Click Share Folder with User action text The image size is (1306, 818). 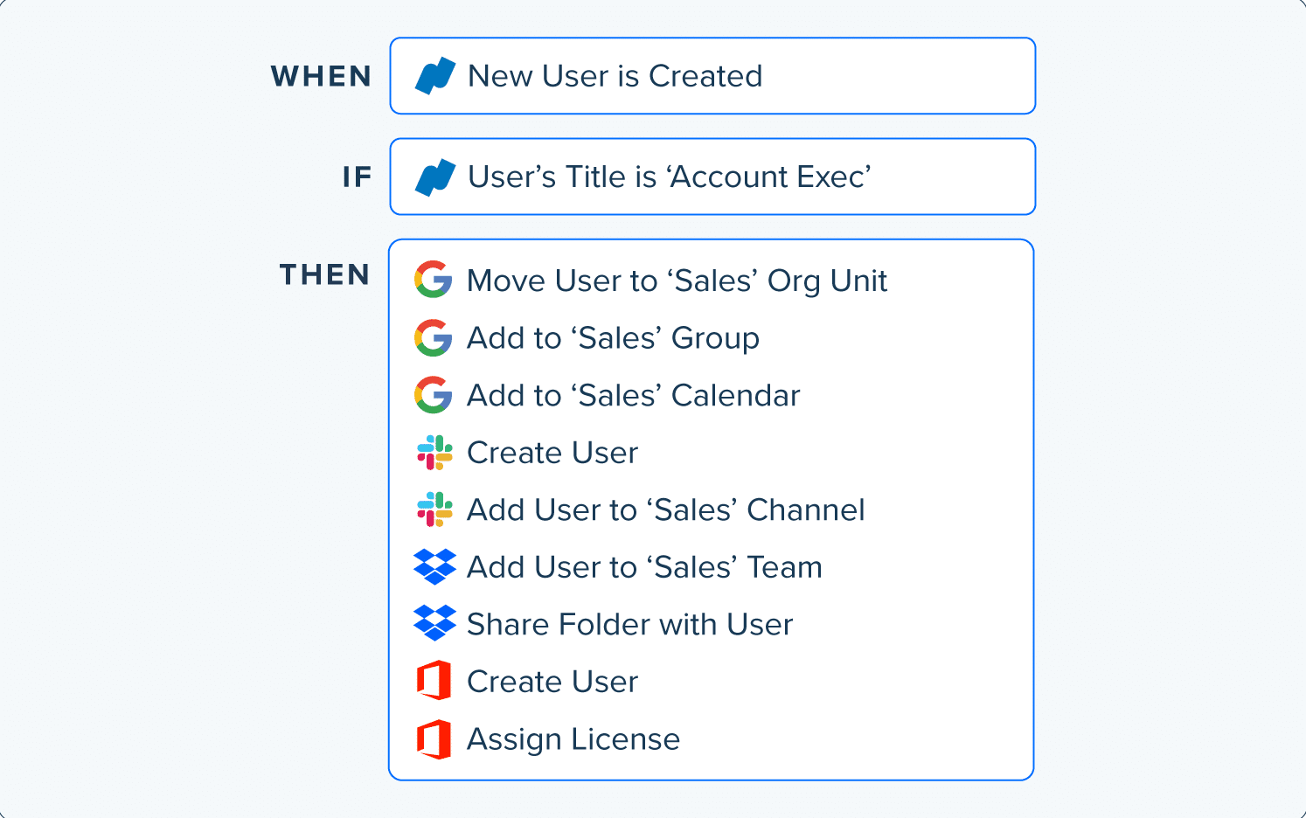629,625
